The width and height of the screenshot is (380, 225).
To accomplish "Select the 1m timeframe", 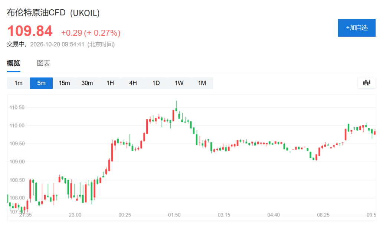I will pyautogui.click(x=19, y=83).
